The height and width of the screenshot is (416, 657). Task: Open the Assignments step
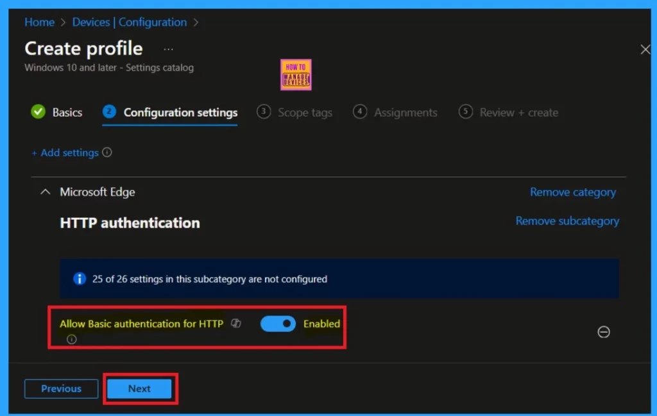(395, 112)
